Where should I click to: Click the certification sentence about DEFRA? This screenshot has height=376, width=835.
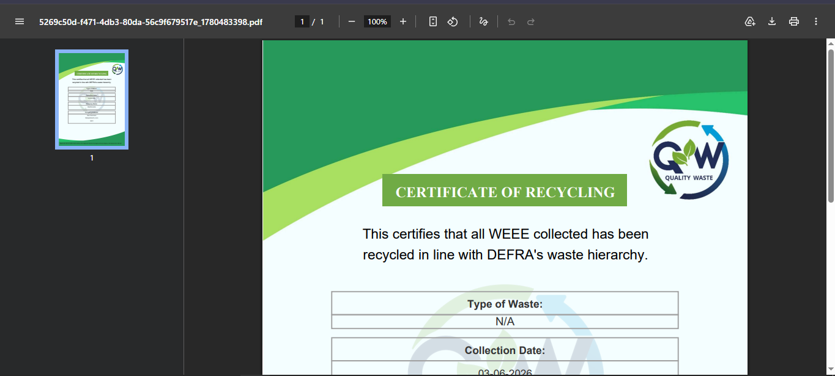(x=505, y=244)
